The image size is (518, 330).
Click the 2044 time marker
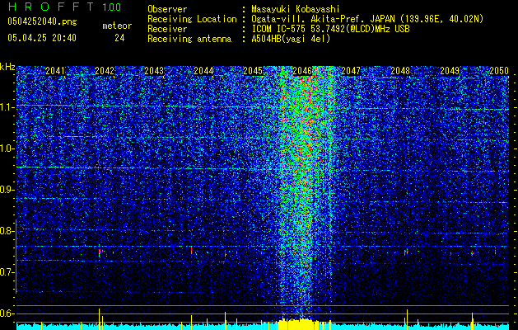point(203,71)
